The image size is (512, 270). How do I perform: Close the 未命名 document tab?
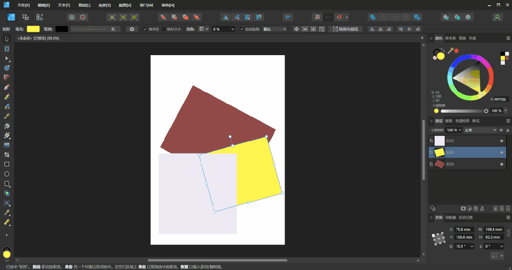[x=422, y=38]
